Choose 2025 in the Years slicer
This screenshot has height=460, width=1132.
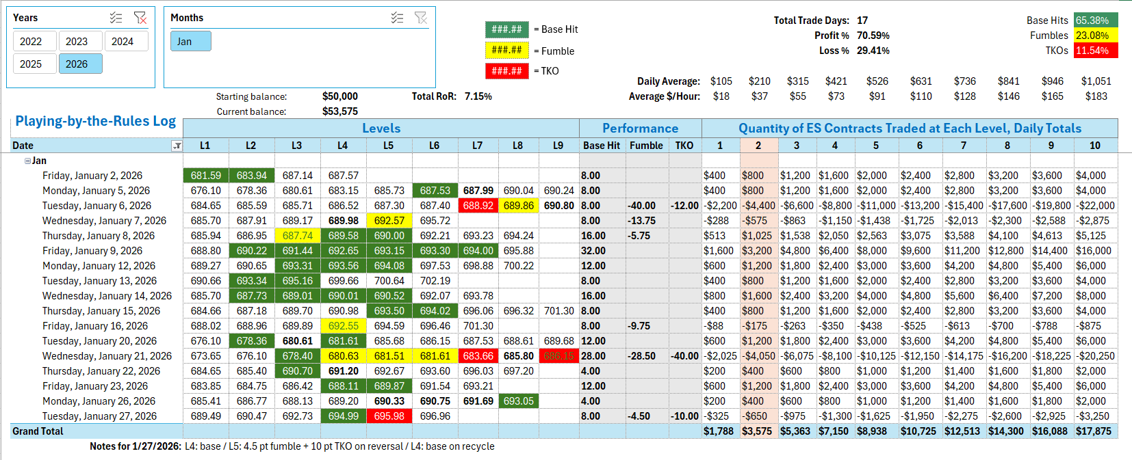click(31, 64)
